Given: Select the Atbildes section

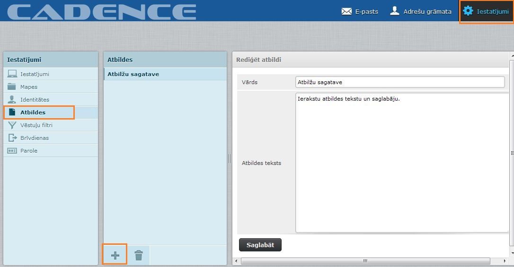Looking at the screenshot, I should pyautogui.click(x=33, y=112).
